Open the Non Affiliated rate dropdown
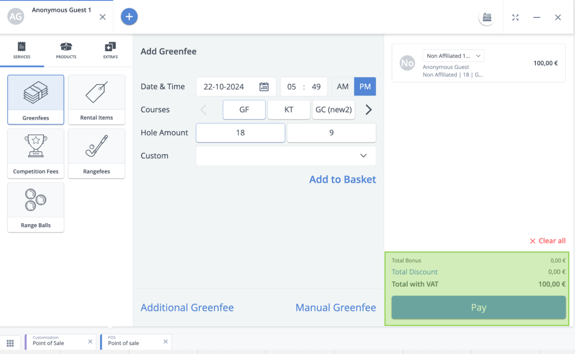This screenshot has width=575, height=354. [453, 56]
